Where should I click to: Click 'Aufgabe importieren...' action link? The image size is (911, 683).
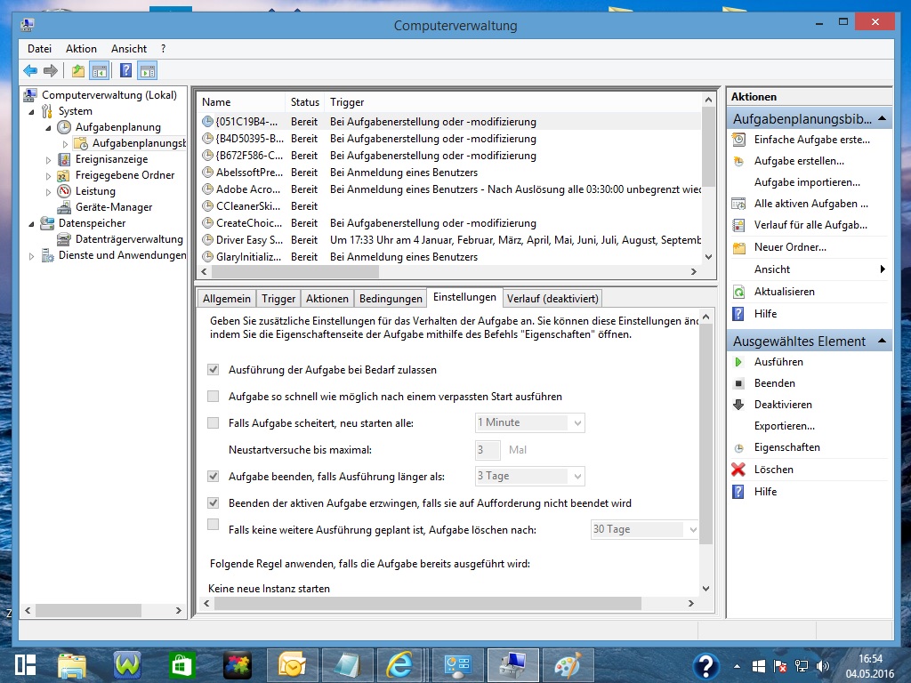click(x=806, y=182)
